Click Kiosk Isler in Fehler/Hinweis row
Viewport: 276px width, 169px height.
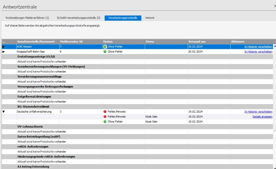click(x=151, y=116)
